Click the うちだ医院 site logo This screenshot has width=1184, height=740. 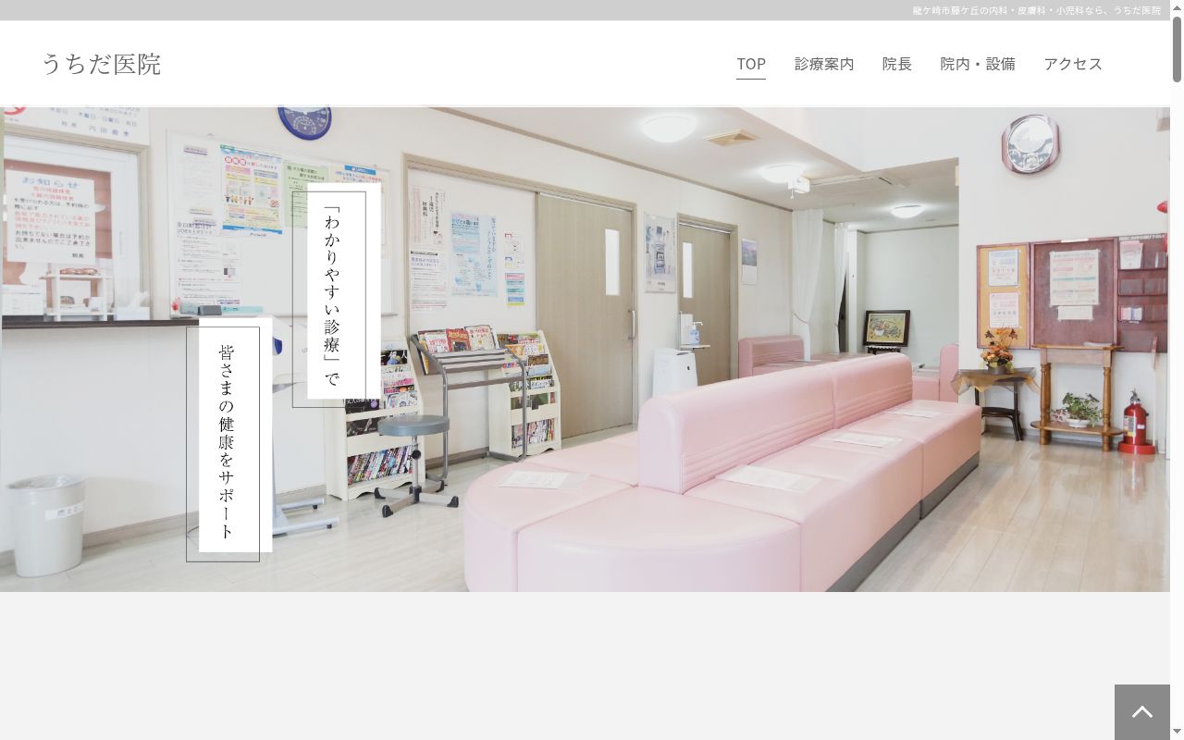(x=101, y=64)
